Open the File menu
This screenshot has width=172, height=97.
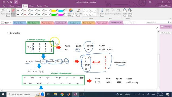click(4, 6)
